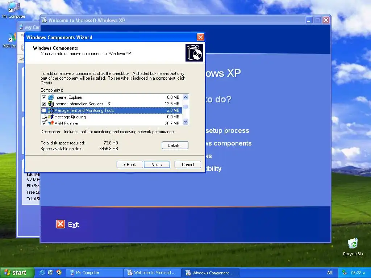Click the components list scrollbar thumb
371x278 pixels.
pyautogui.click(x=185, y=107)
